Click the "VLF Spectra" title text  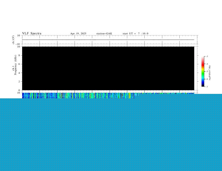click(x=32, y=34)
